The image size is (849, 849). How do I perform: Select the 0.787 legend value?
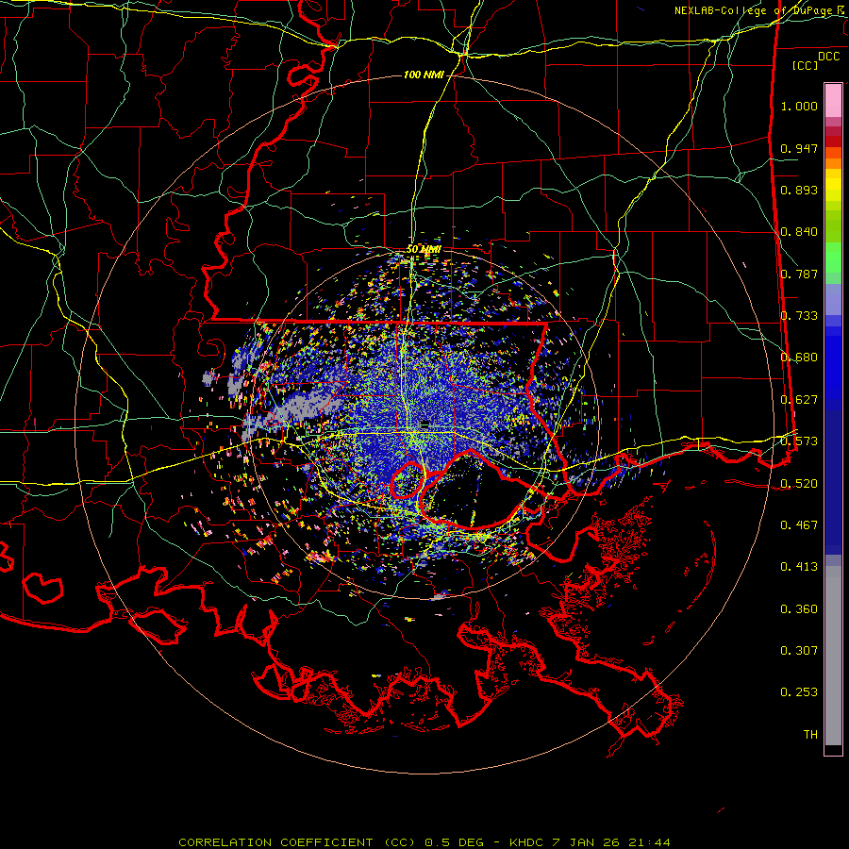coord(799,274)
